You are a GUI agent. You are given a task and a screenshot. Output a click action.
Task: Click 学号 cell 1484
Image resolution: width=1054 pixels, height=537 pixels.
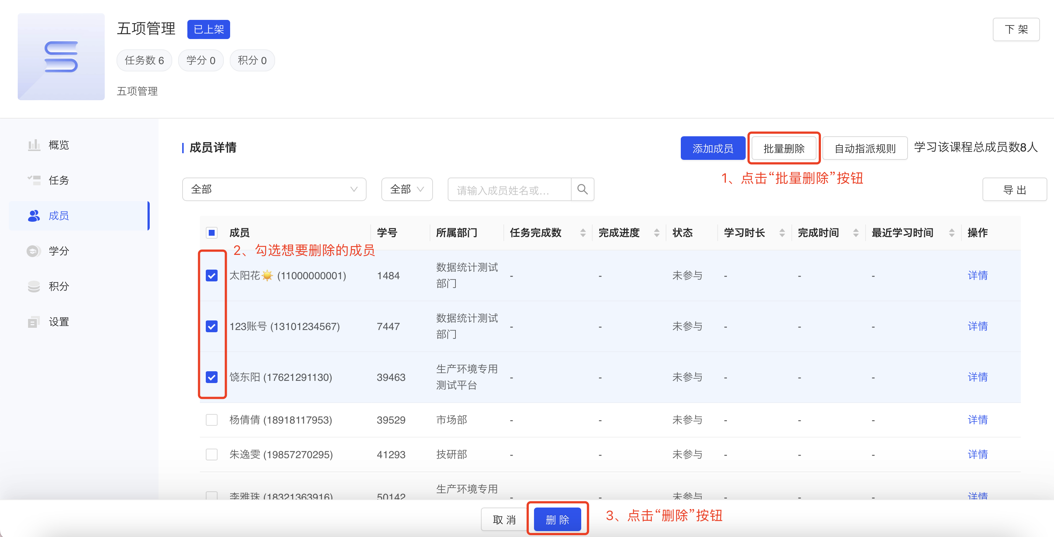tap(388, 276)
